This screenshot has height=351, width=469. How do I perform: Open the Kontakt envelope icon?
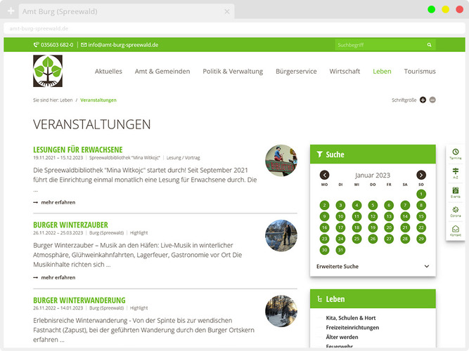pyautogui.click(x=455, y=230)
